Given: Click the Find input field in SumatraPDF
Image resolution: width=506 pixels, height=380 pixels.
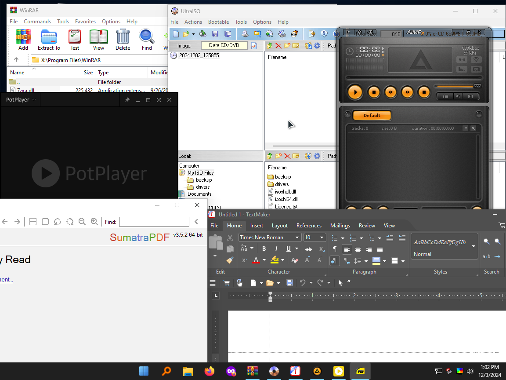Looking at the screenshot, I should point(154,222).
